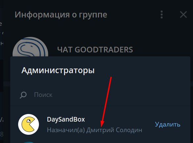Close the Информация о группе panel

tap(183, 14)
